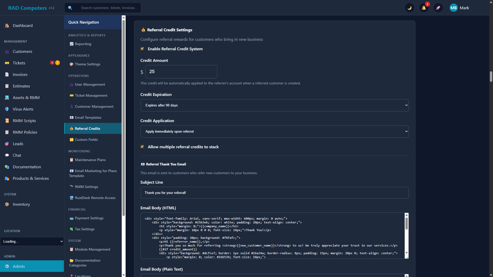The width and height of the screenshot is (493, 277).
Task: Open the Loading location selector
Action: click(32, 241)
